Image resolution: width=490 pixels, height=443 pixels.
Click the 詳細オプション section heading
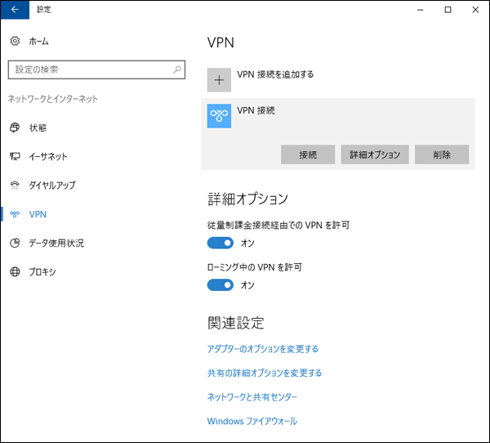pyautogui.click(x=247, y=199)
